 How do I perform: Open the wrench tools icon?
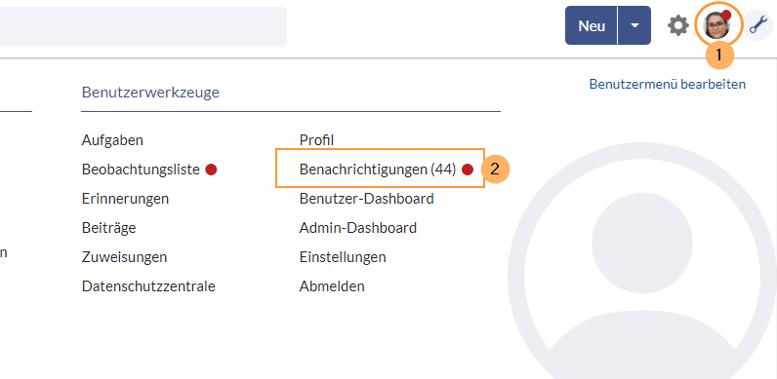[x=758, y=25]
